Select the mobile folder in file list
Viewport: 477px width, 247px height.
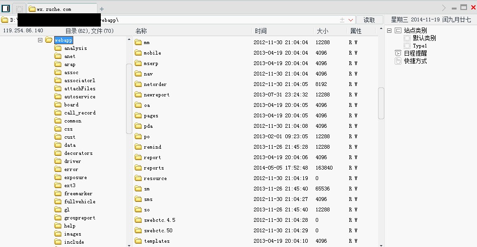[x=152, y=53]
